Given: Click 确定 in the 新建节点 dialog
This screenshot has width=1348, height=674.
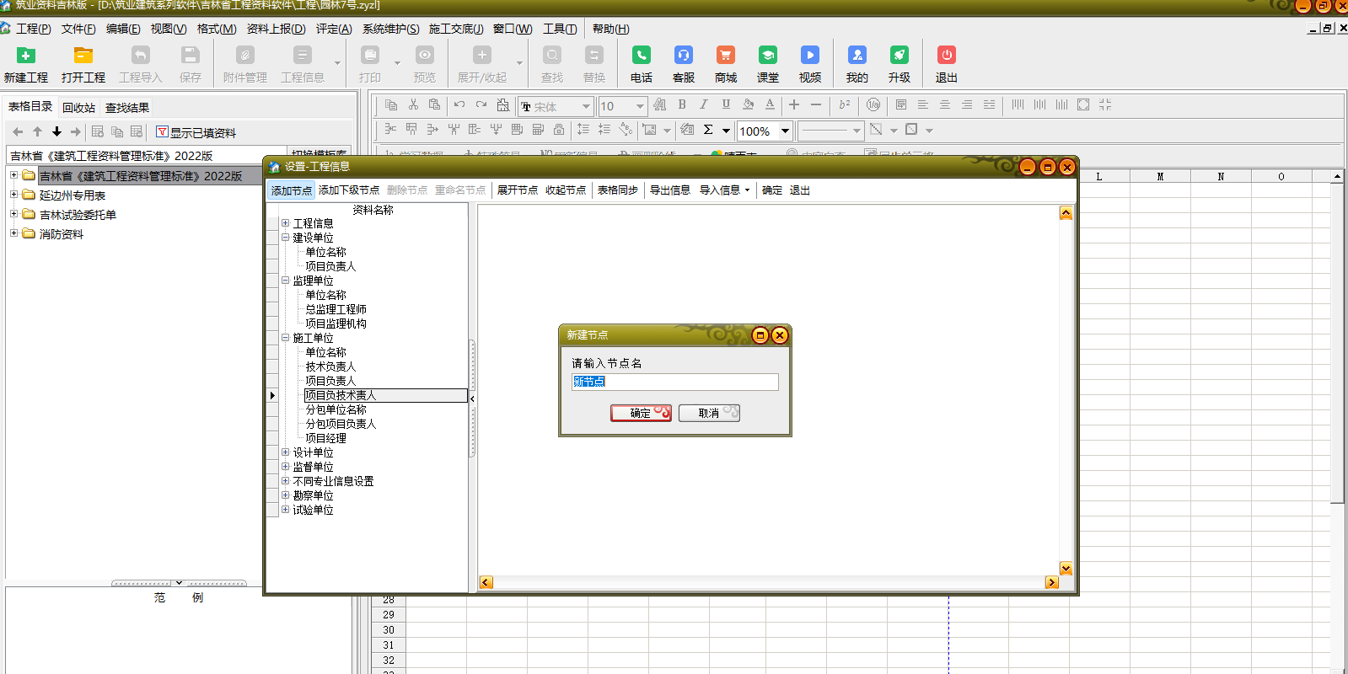Looking at the screenshot, I should click(x=641, y=413).
